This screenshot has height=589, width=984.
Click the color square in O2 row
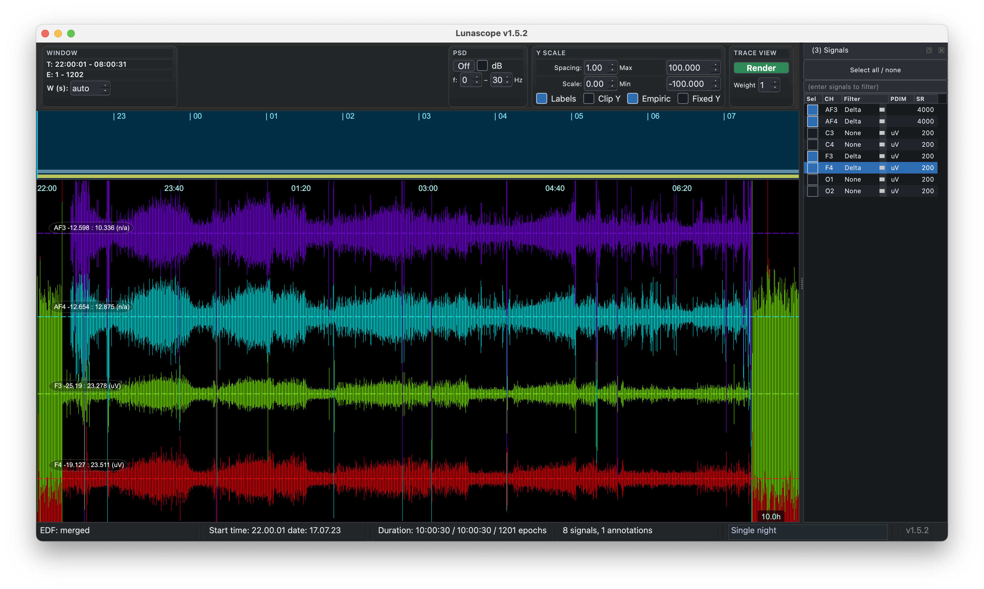882,191
